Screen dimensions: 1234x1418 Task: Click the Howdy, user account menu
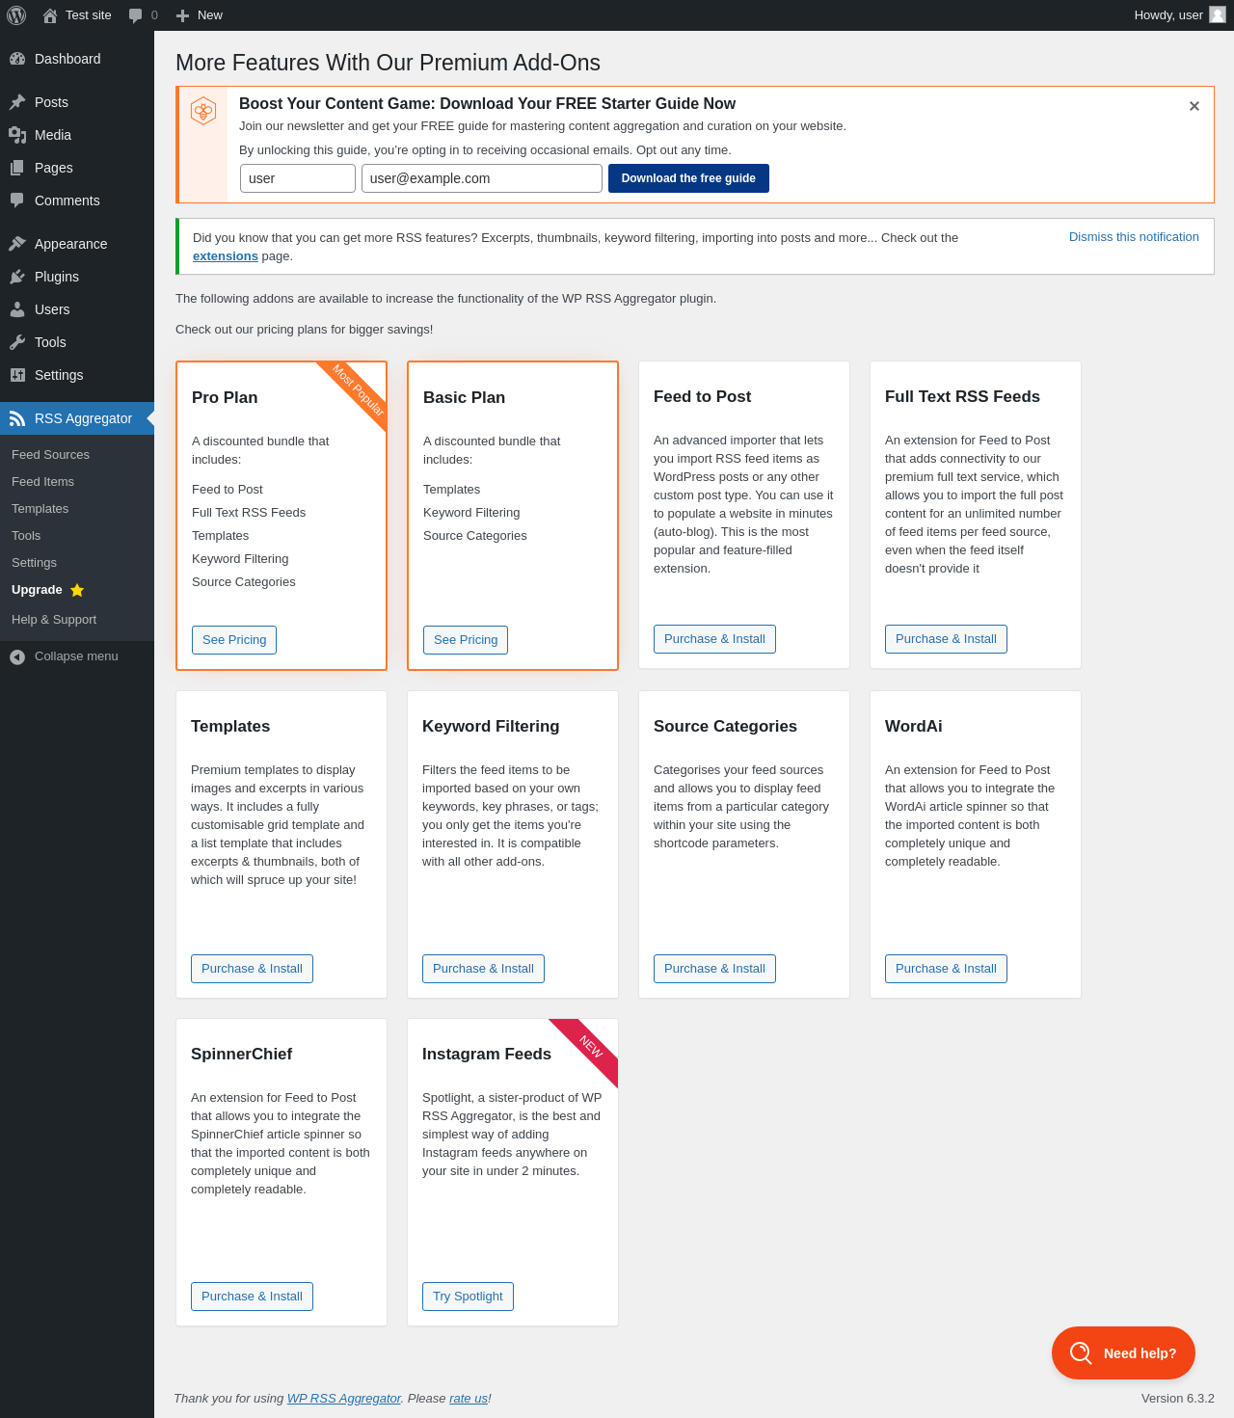(x=1180, y=15)
